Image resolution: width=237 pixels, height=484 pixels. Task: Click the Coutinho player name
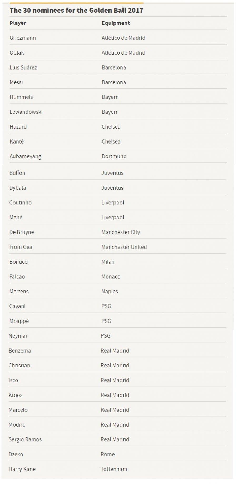pos(20,203)
